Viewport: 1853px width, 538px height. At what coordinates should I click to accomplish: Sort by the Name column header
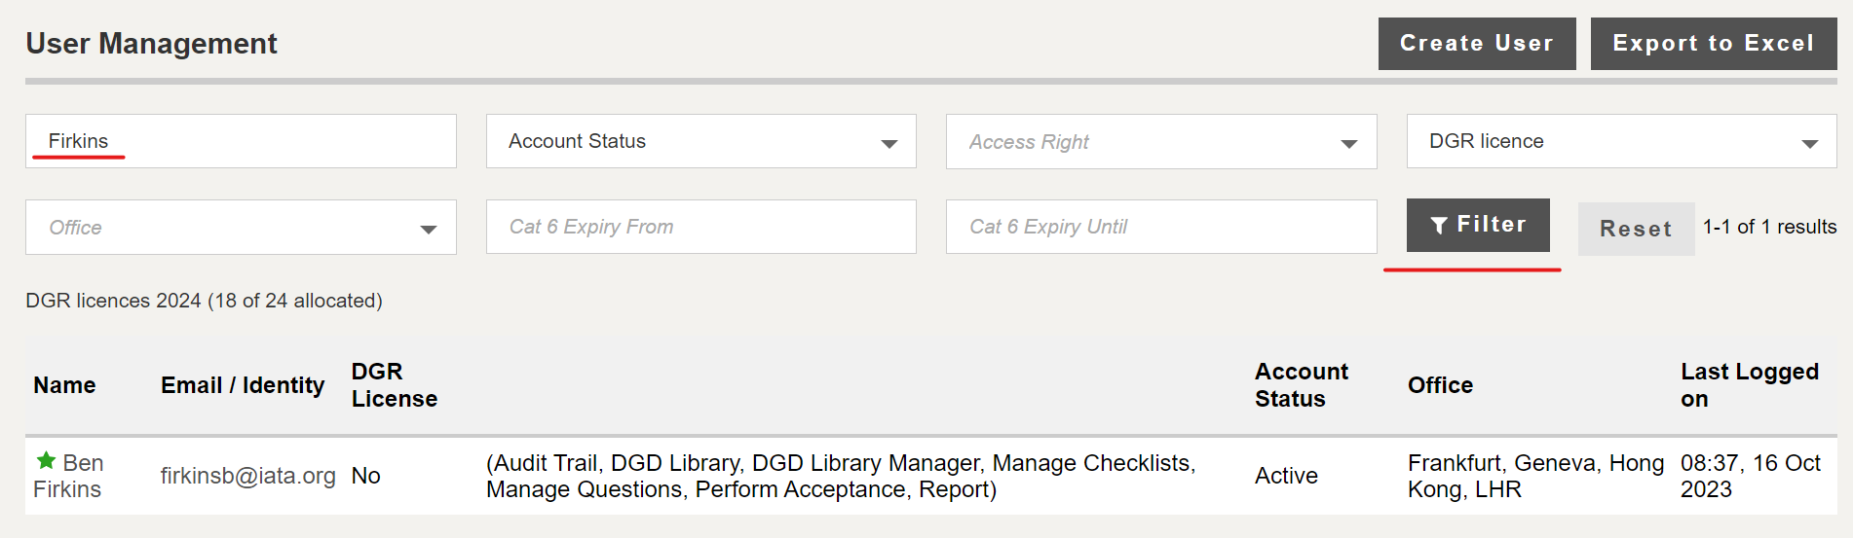[x=64, y=385]
